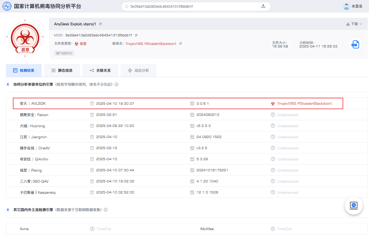Image resolution: width=369 pixels, height=235 pixels.
Task: Click the hash search input field
Action: pyautogui.click(x=194, y=6)
